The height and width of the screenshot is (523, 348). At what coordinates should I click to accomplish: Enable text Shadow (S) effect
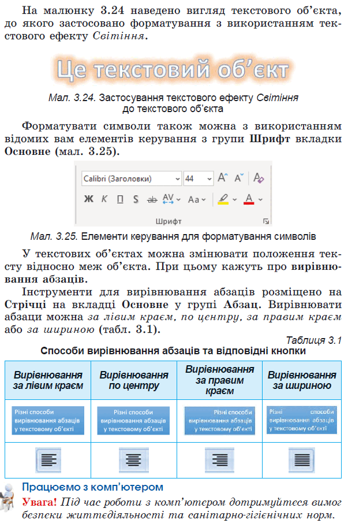136,199
